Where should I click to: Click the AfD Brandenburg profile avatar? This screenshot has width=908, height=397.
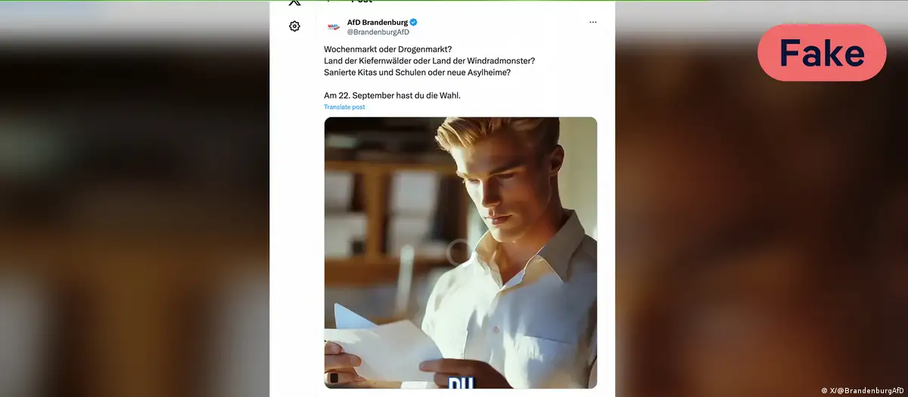[x=333, y=27]
